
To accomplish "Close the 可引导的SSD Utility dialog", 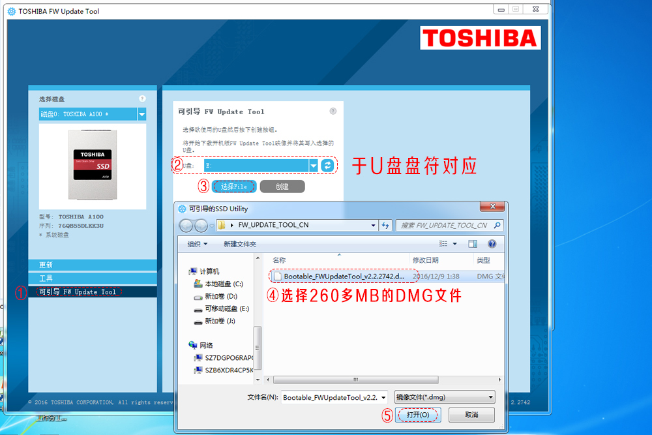I will click(x=493, y=206).
